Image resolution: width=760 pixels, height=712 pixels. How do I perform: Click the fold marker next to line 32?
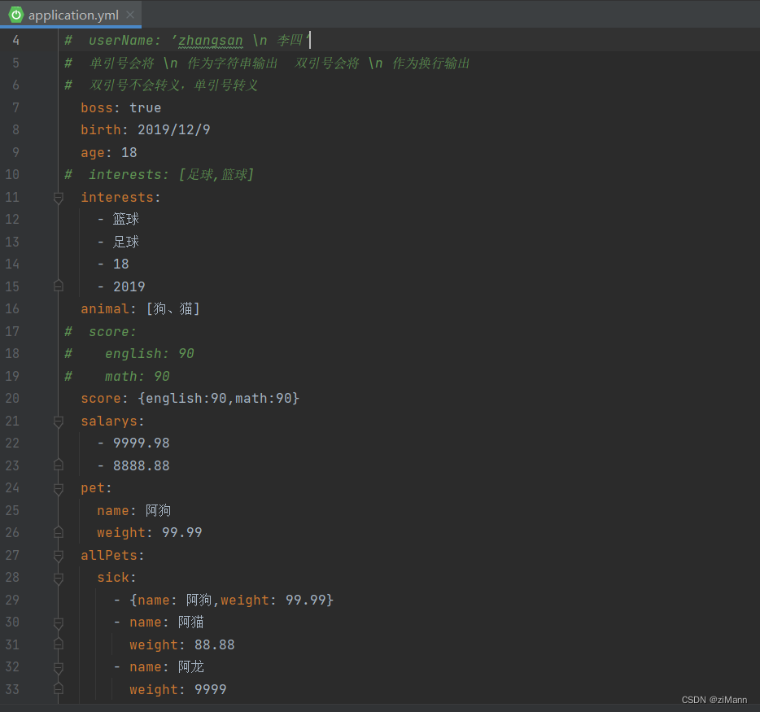tap(58, 666)
